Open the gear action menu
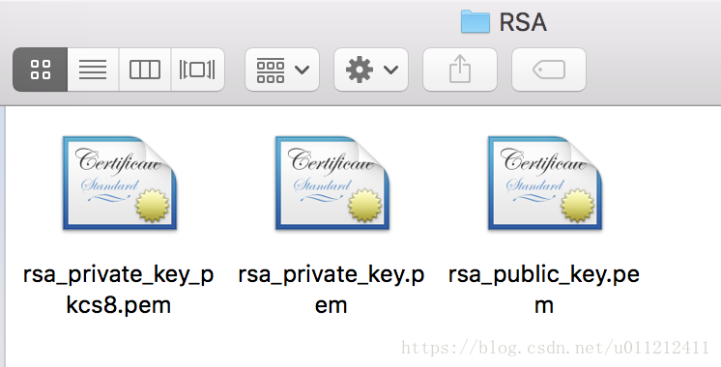721x367 pixels. pos(371,70)
